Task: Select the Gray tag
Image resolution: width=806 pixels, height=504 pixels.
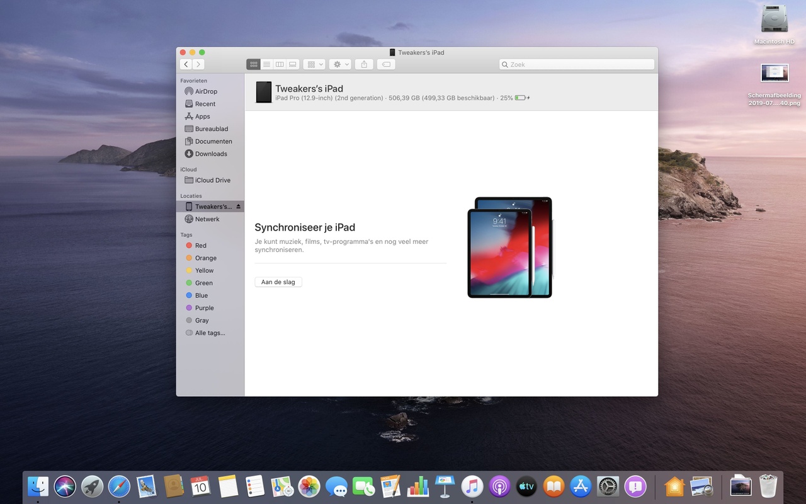Action: (x=210, y=321)
